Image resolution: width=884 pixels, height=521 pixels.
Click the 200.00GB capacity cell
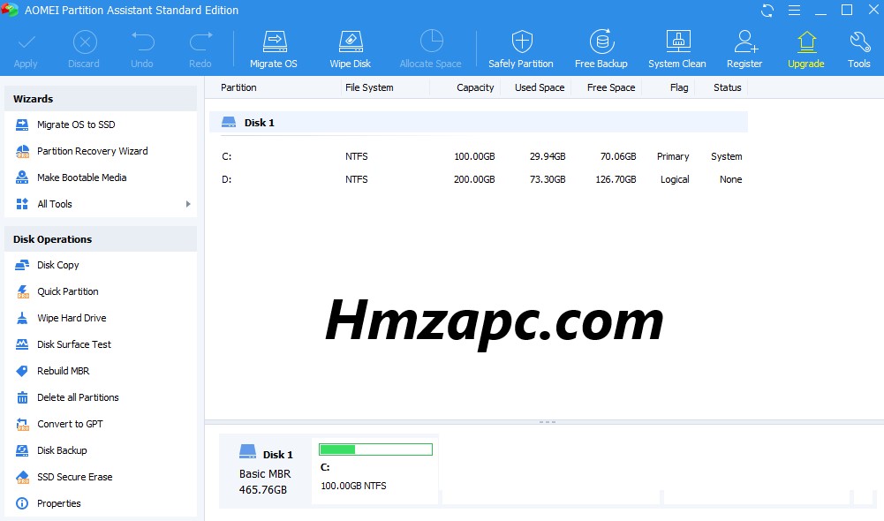pyautogui.click(x=475, y=179)
